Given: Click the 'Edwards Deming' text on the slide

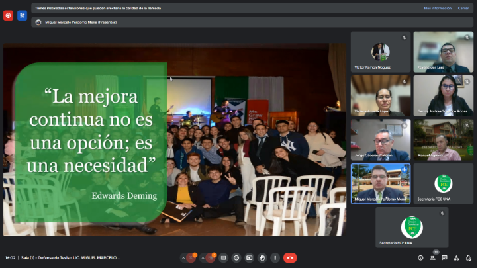Looking at the screenshot, I should click(x=124, y=195).
